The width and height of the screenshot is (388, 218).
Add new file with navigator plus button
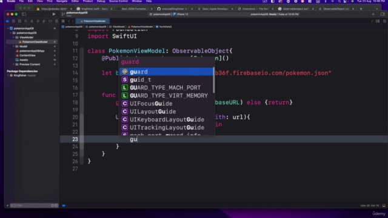coord(7,205)
